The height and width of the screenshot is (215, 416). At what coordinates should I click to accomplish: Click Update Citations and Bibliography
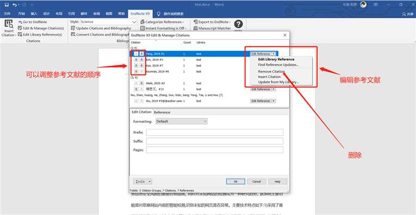[x=101, y=28]
